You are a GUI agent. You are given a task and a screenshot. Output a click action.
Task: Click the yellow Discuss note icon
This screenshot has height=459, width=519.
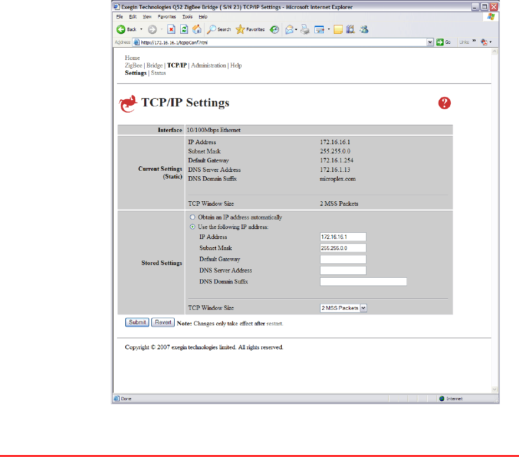tap(338, 29)
